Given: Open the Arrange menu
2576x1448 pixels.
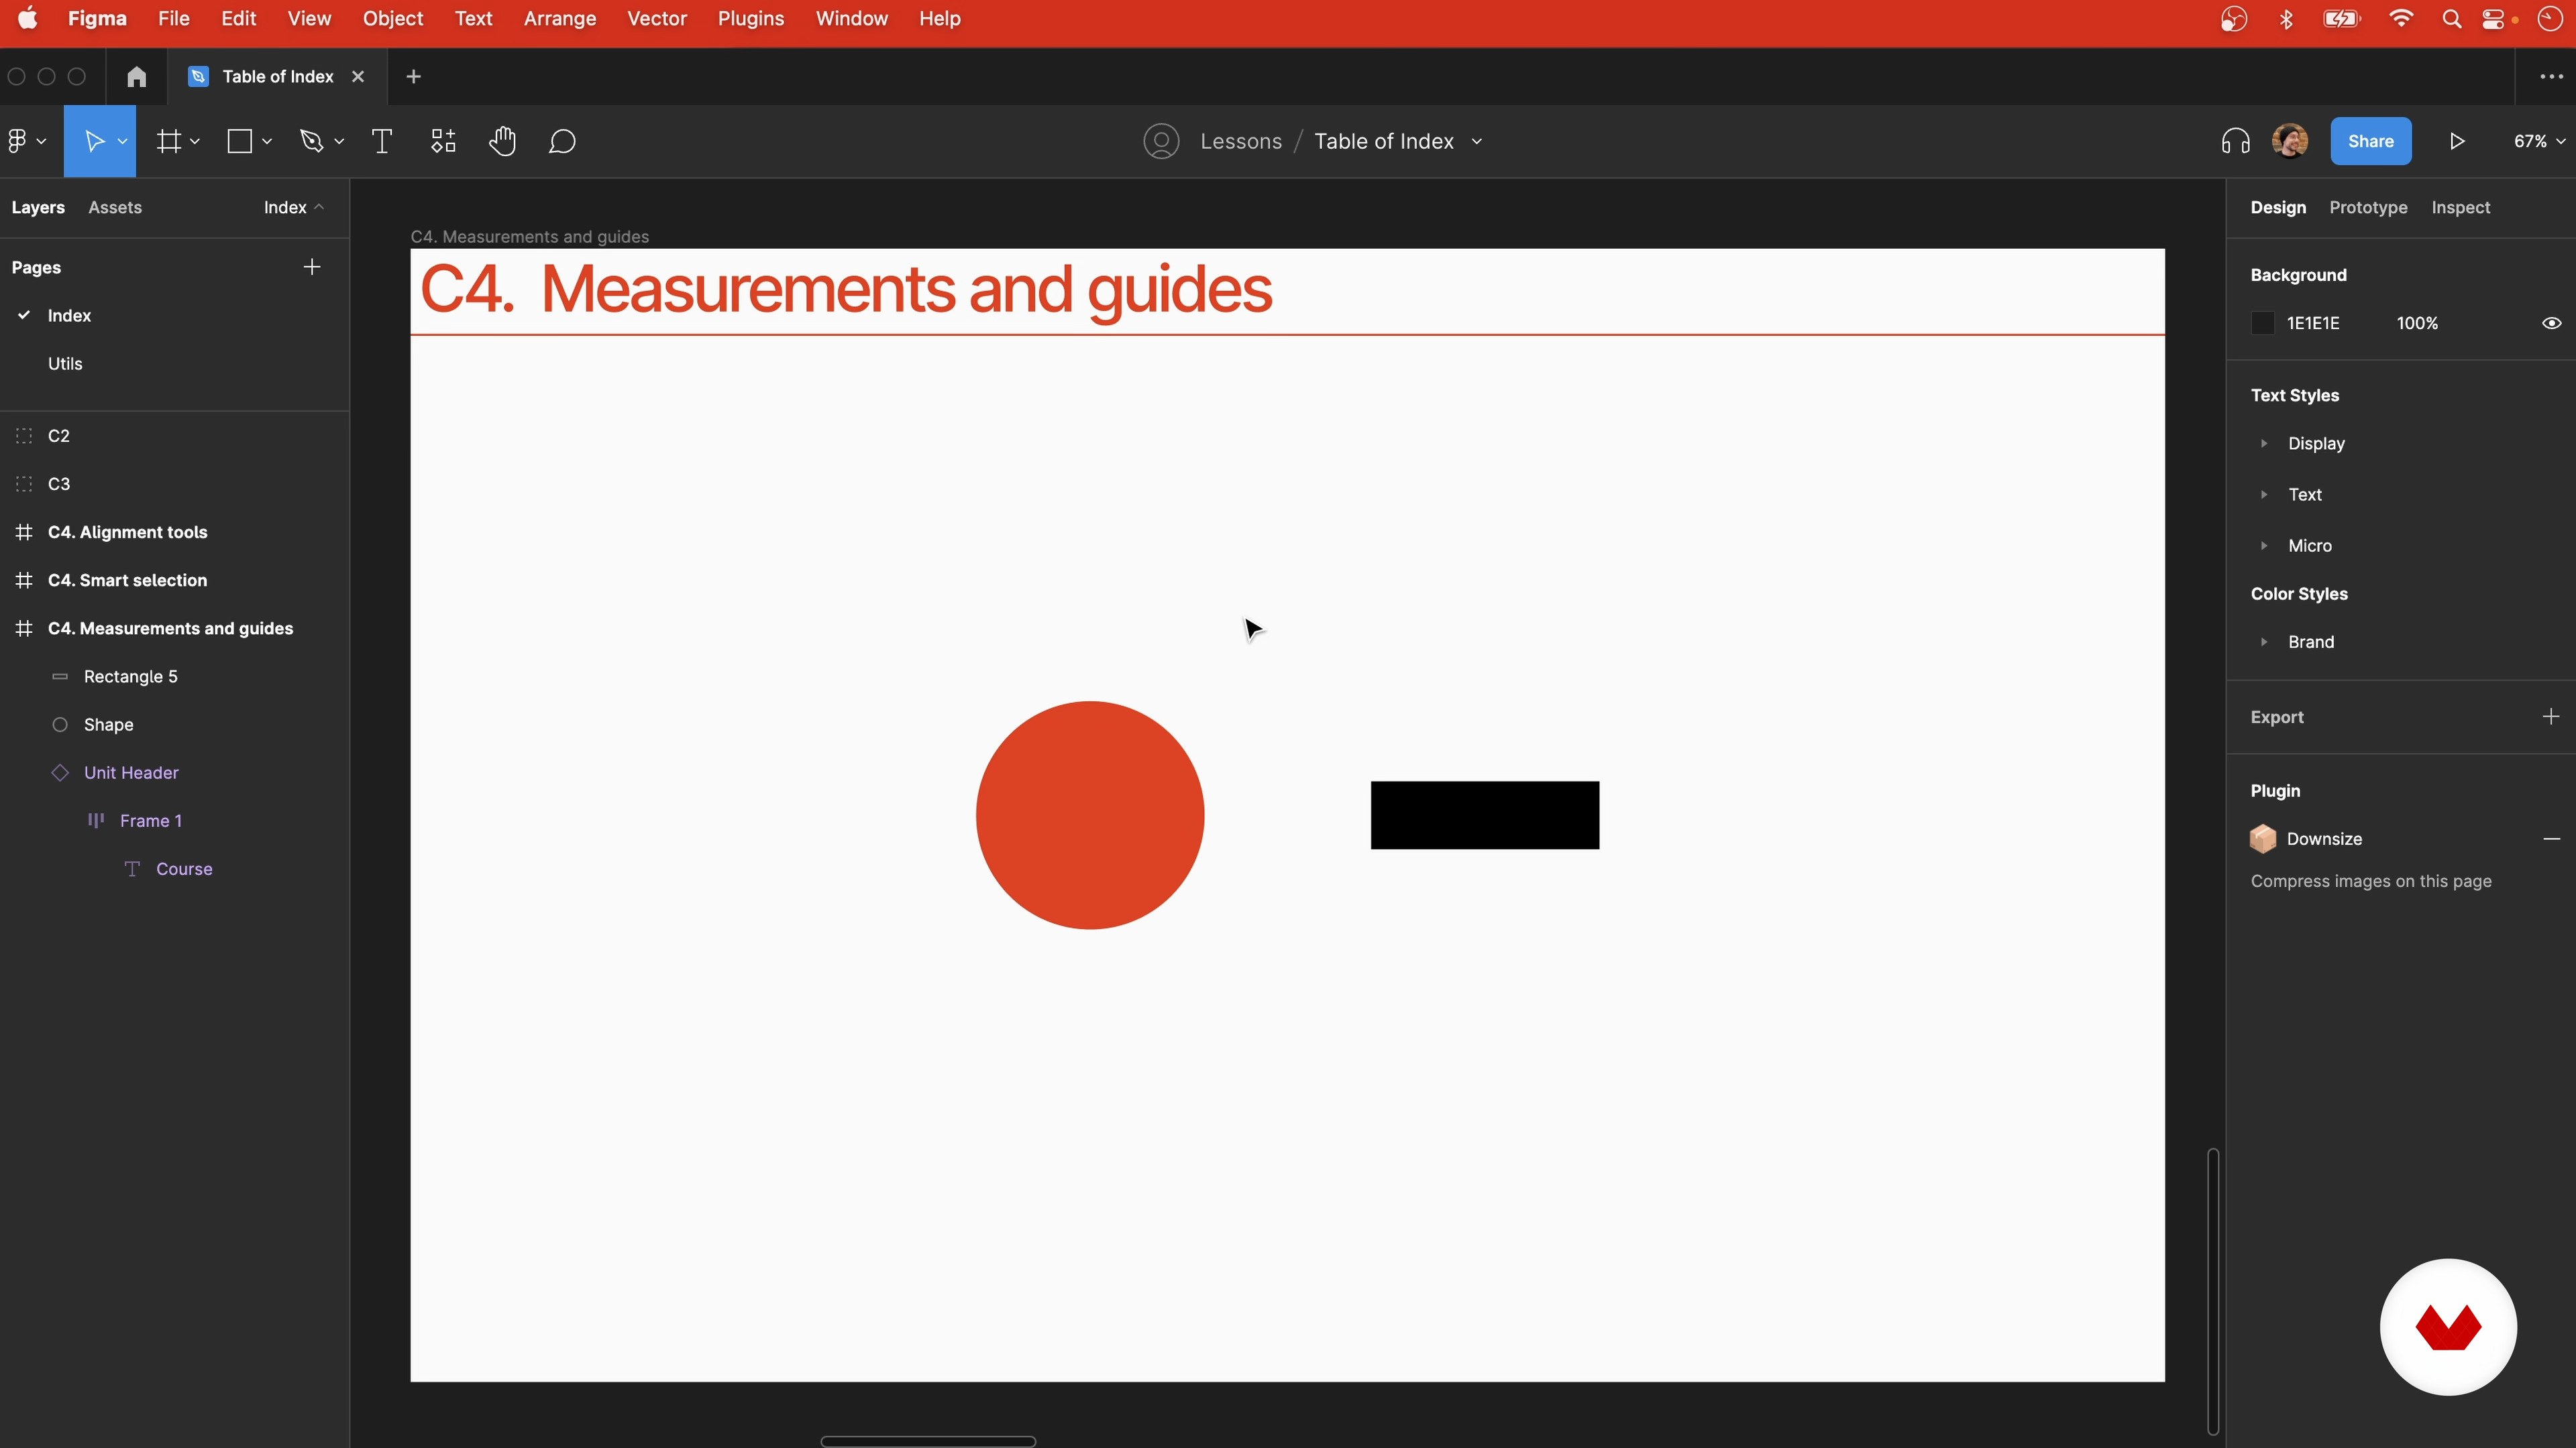Looking at the screenshot, I should pyautogui.click(x=559, y=18).
